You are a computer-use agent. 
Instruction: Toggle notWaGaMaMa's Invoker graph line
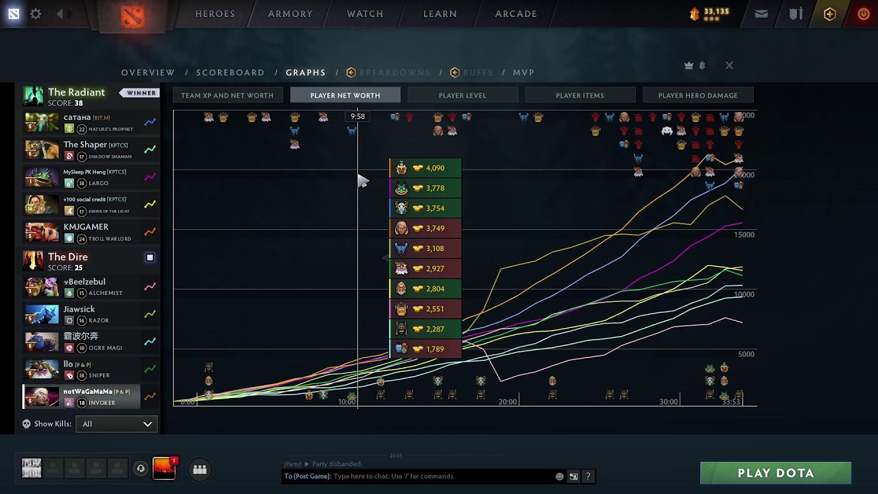150,397
